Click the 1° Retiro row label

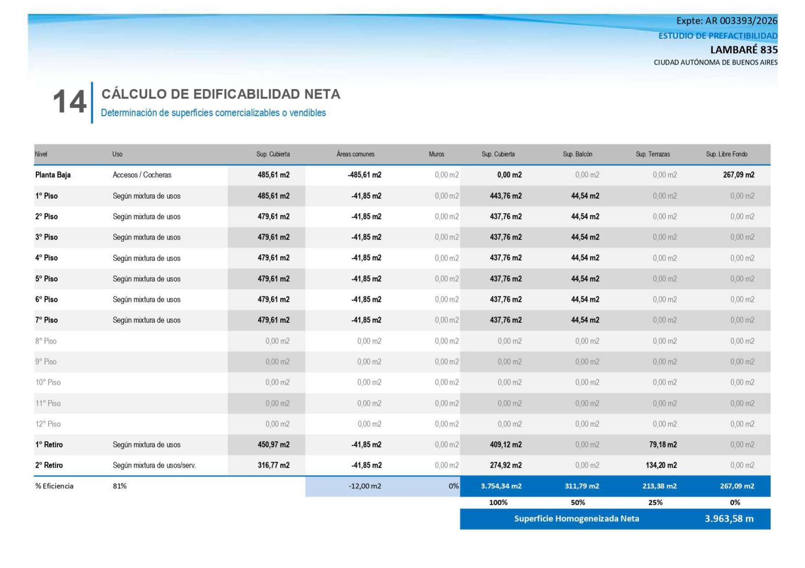[x=49, y=445]
